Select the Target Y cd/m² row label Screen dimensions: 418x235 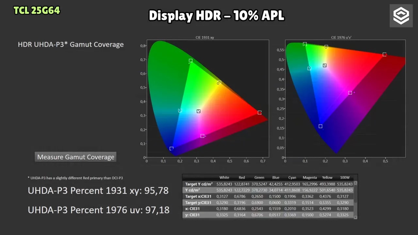tap(199, 184)
